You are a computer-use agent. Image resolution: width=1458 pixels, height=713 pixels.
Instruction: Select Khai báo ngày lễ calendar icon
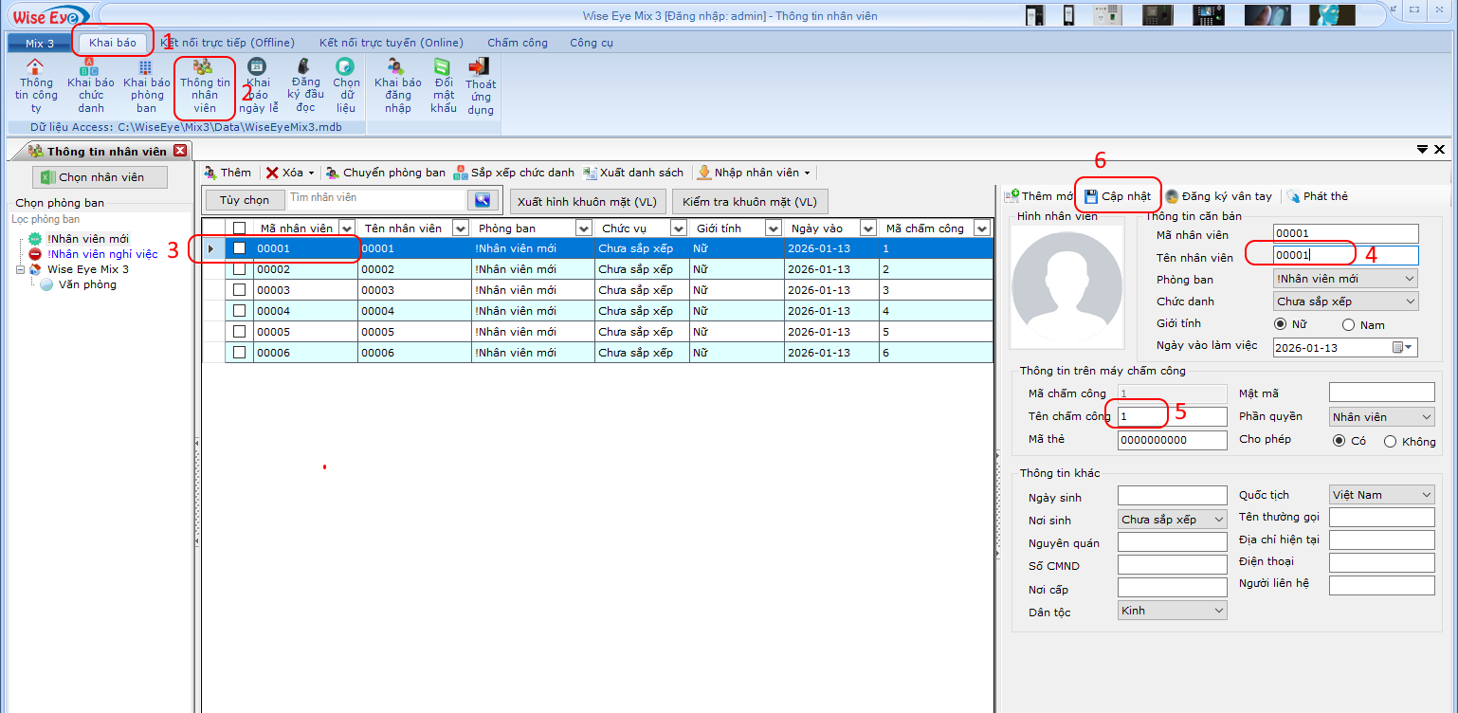click(257, 65)
